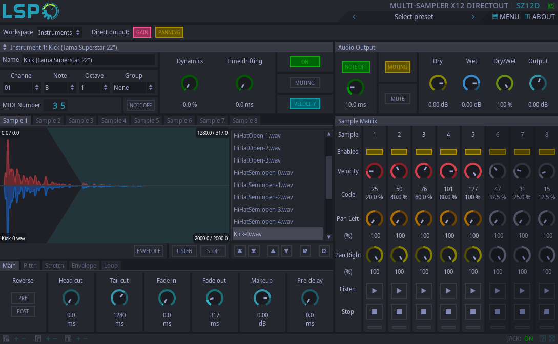Click the LISTEN button below the waveform

(184, 251)
